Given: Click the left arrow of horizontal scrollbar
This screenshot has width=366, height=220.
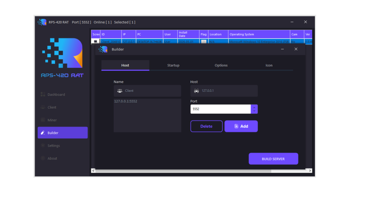Looking at the screenshot, I should coord(93,171).
